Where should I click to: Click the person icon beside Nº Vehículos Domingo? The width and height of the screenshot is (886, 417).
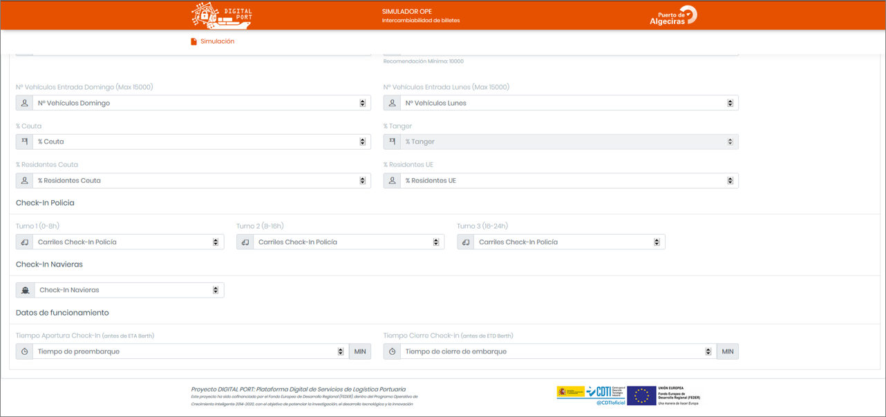[24, 103]
